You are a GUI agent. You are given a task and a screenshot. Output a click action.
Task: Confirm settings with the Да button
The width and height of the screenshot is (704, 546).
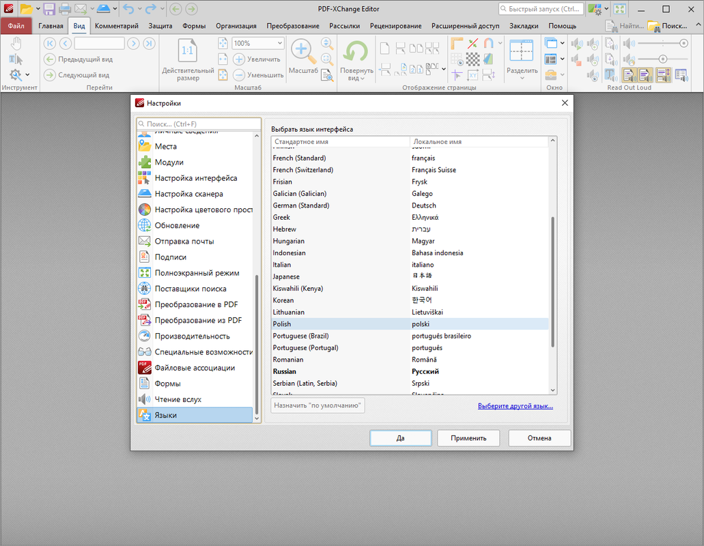[x=401, y=438]
